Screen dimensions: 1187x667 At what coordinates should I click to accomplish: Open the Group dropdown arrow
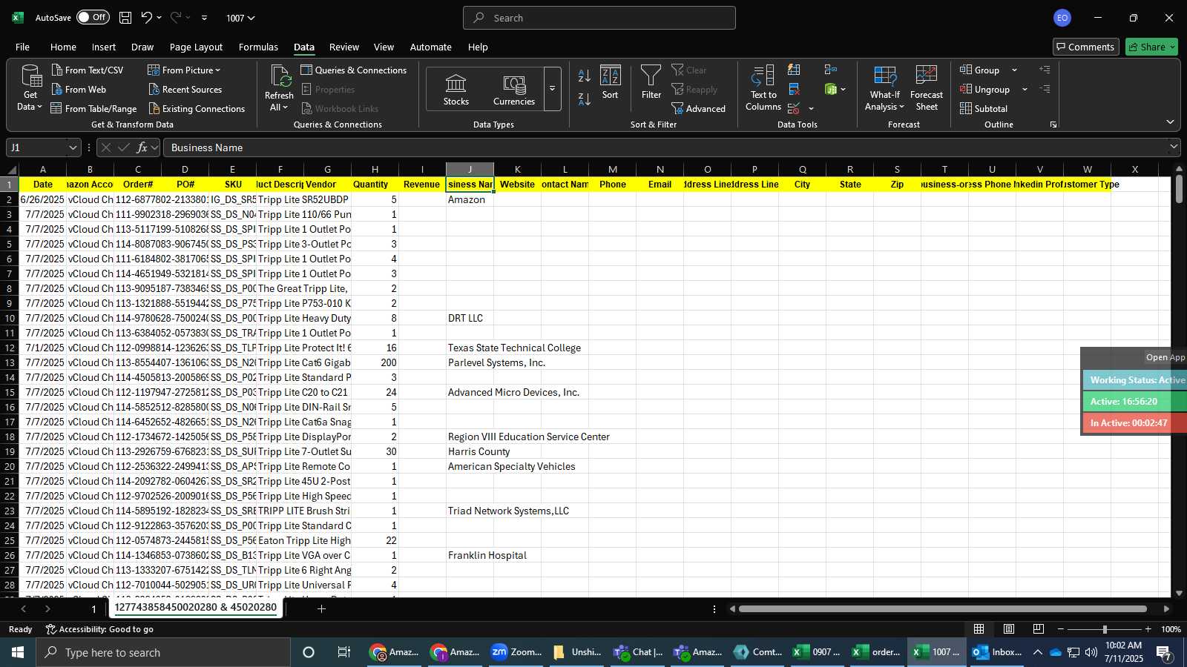(1014, 70)
